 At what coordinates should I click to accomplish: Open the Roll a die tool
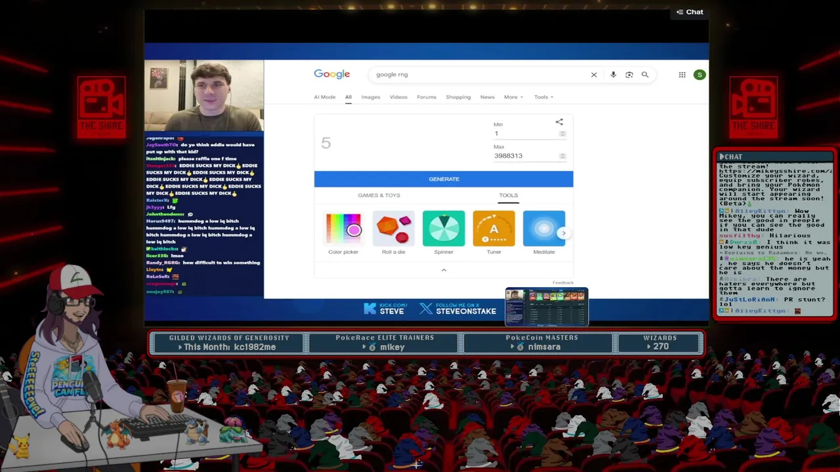click(394, 233)
